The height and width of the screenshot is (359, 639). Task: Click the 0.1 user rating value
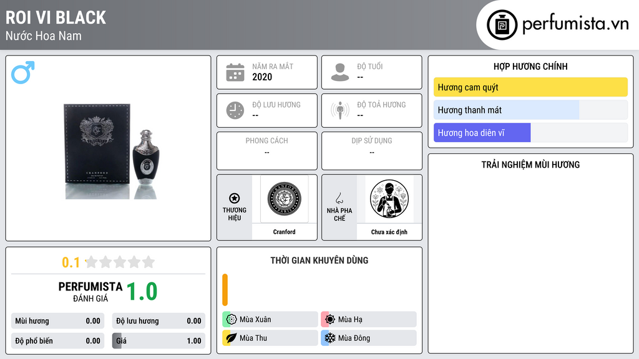(71, 262)
